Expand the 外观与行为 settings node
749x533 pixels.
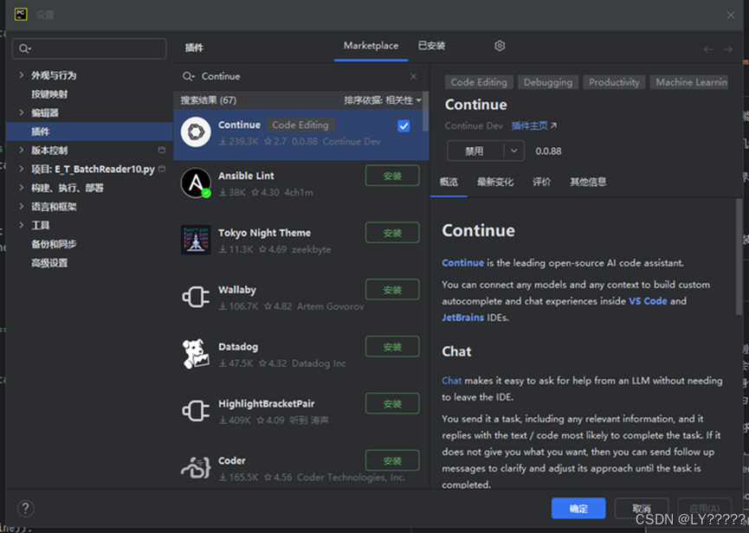coord(22,75)
